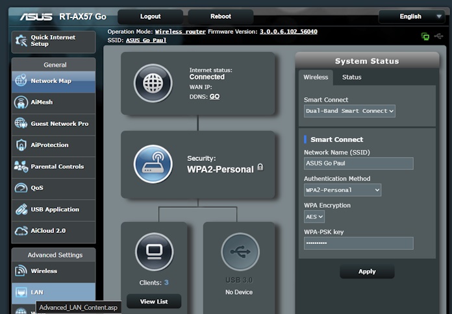452x314 pixels.
Task: Click the 'Connected' internet status text
Action: click(207, 77)
